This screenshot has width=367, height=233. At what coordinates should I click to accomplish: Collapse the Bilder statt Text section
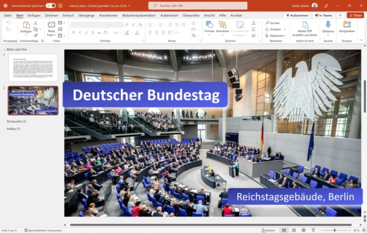(x=3, y=50)
